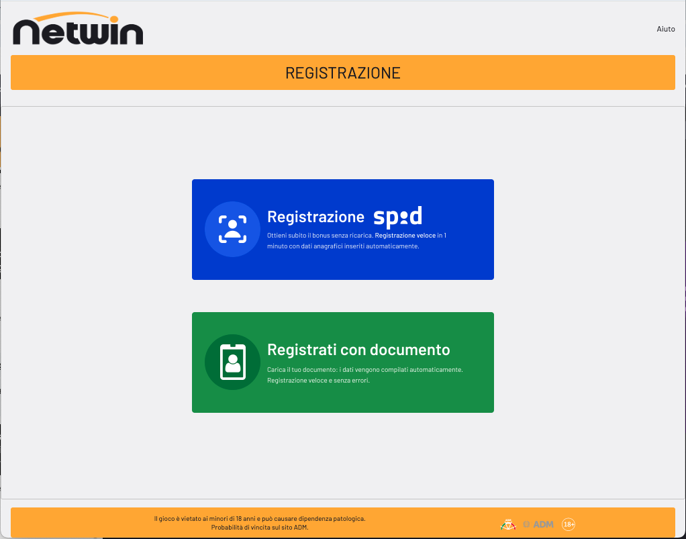Click the Netwin logo
Screen dimensions: 686x539
(x=78, y=29)
